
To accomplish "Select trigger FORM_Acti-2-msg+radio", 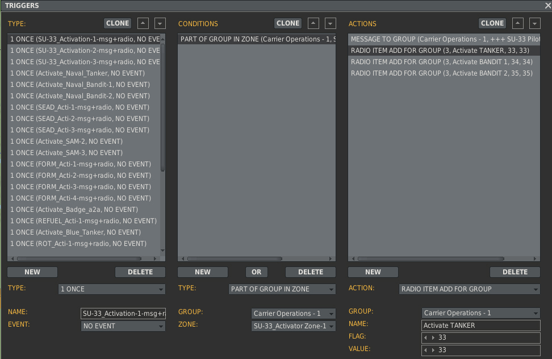I will [x=84, y=176].
